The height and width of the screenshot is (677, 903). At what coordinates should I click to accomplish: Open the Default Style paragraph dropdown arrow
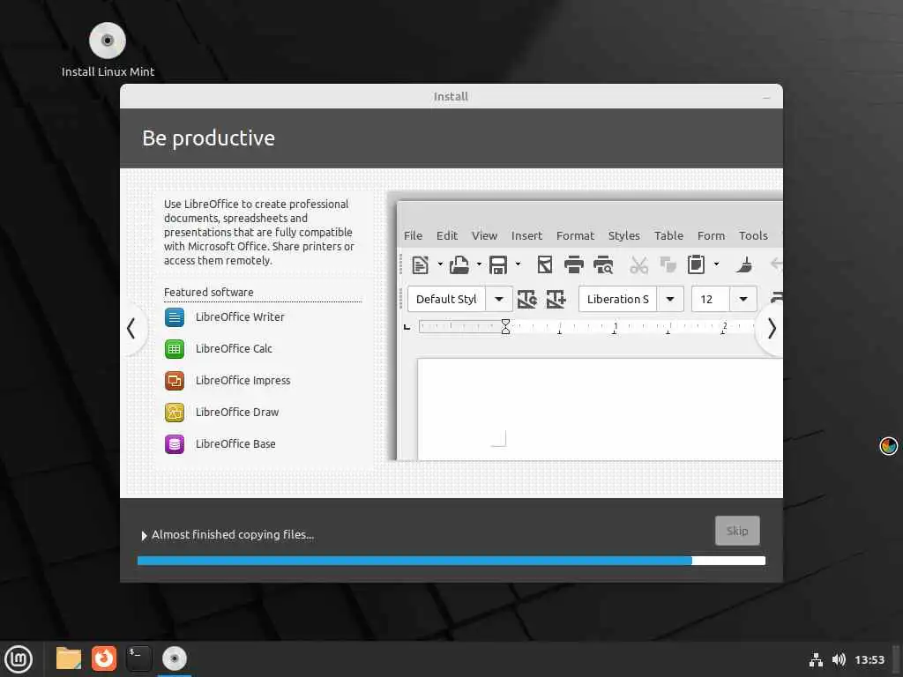(499, 300)
